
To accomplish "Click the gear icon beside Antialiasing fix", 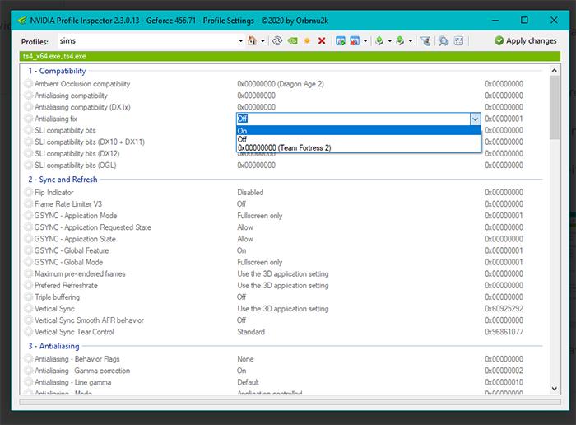I will coord(28,119).
